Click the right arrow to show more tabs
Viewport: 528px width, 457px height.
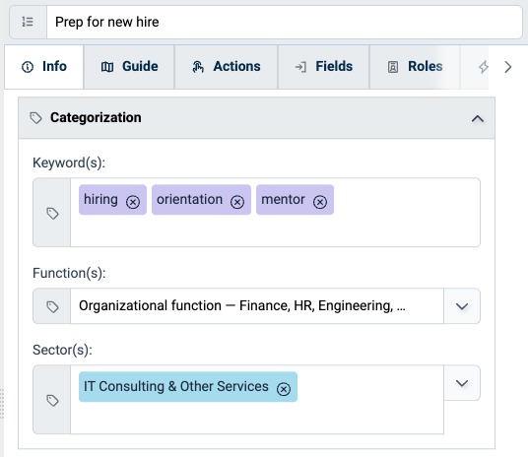(508, 67)
